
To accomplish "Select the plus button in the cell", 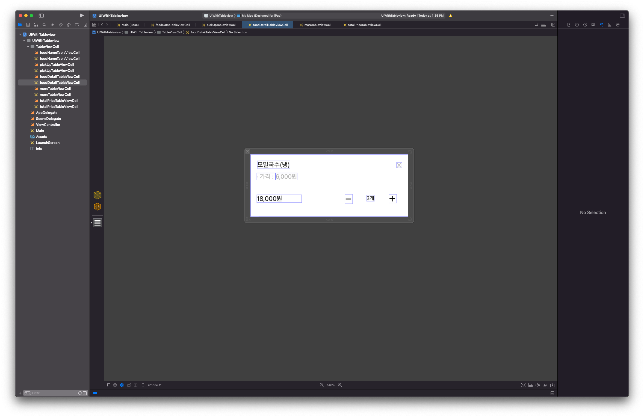I will click(x=392, y=199).
